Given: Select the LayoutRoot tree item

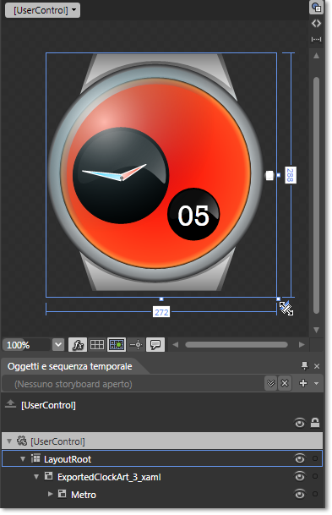Looking at the screenshot, I should click(x=162, y=459).
